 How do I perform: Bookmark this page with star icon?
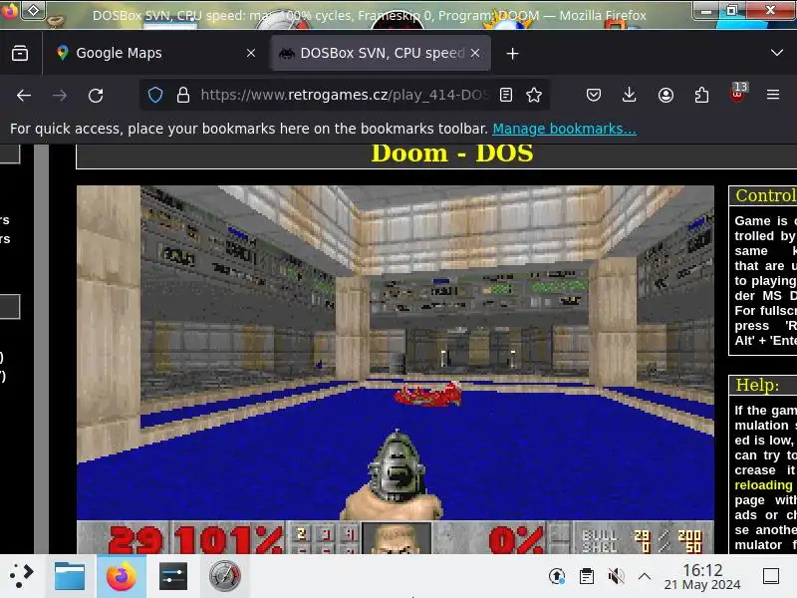534,95
